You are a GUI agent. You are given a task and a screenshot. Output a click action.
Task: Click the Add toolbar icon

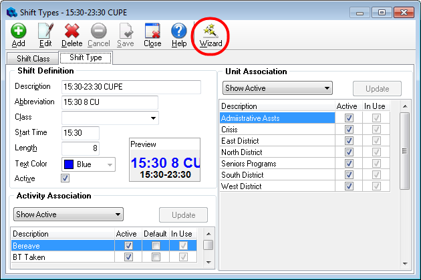(19, 31)
